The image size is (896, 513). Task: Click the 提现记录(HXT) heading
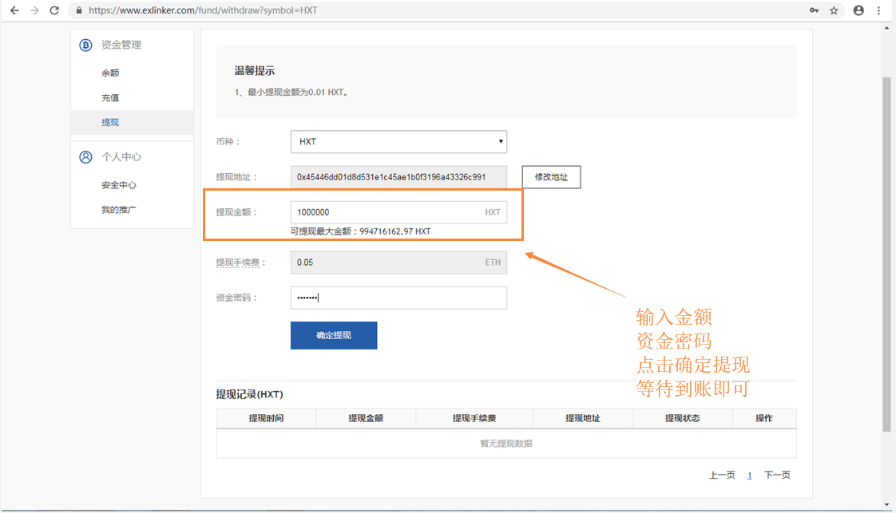click(250, 394)
